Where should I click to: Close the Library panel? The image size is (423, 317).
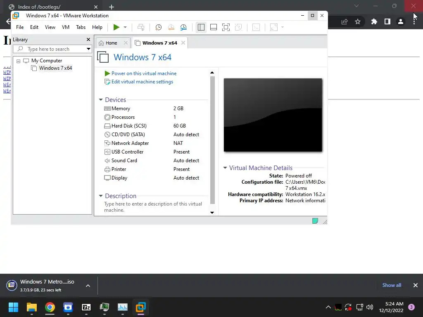tap(88, 40)
